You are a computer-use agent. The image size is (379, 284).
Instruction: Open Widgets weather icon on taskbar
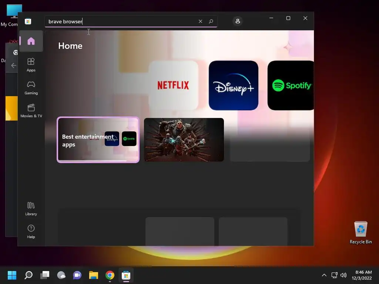61,275
